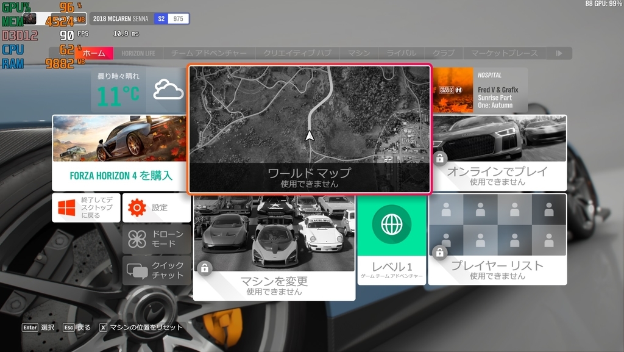The height and width of the screenshot is (352, 624).
Task: Click 曇り時々晴れ weather text
Action: [118, 76]
